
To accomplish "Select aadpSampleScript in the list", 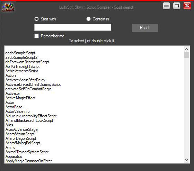I will 20,53.
